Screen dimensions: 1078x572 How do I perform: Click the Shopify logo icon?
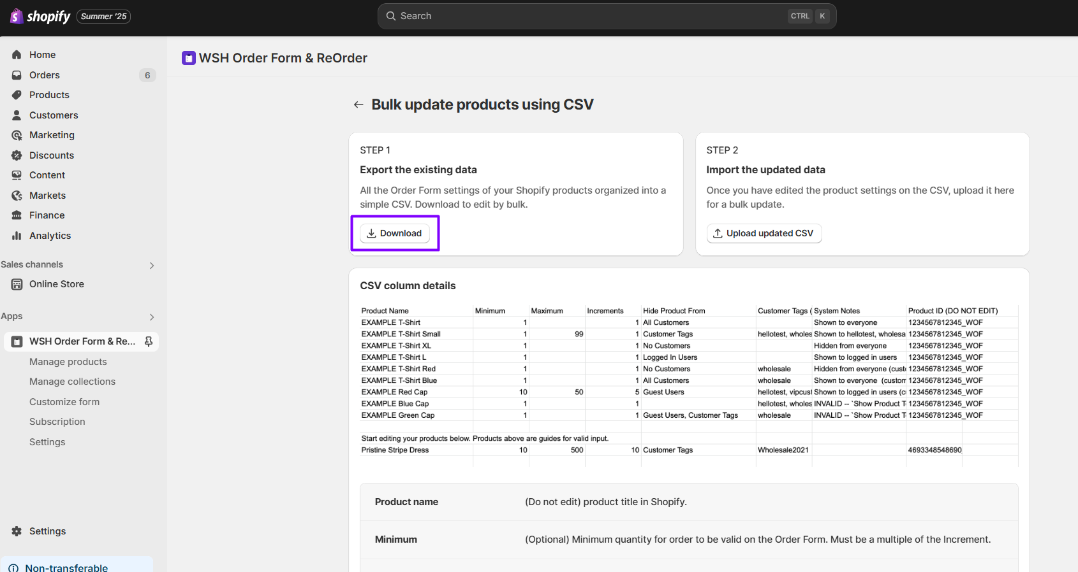17,17
